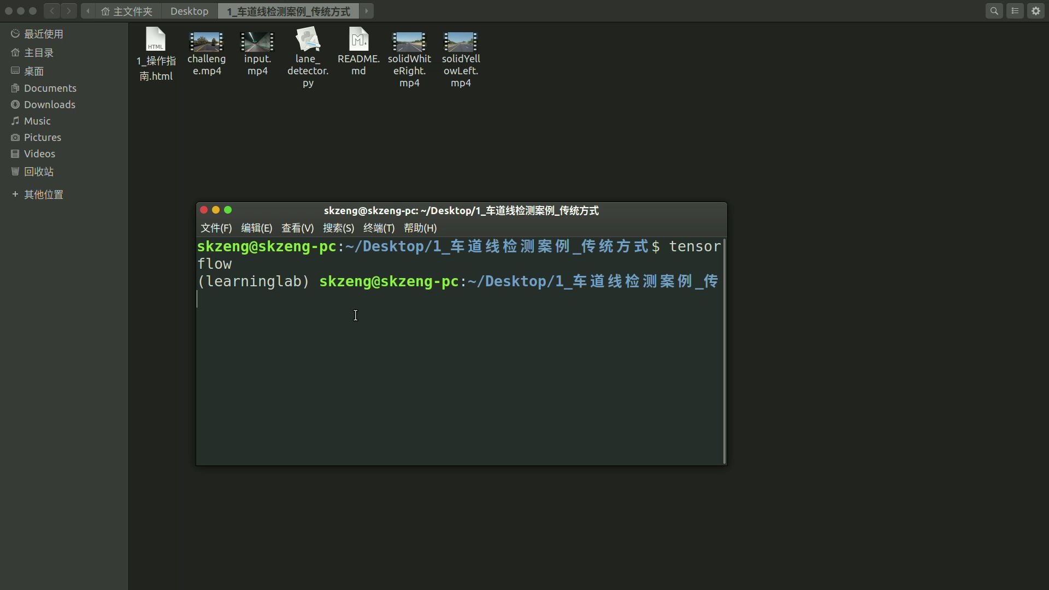Image resolution: width=1049 pixels, height=590 pixels.
Task: Open Music in the sidebar
Action: [x=64, y=121]
